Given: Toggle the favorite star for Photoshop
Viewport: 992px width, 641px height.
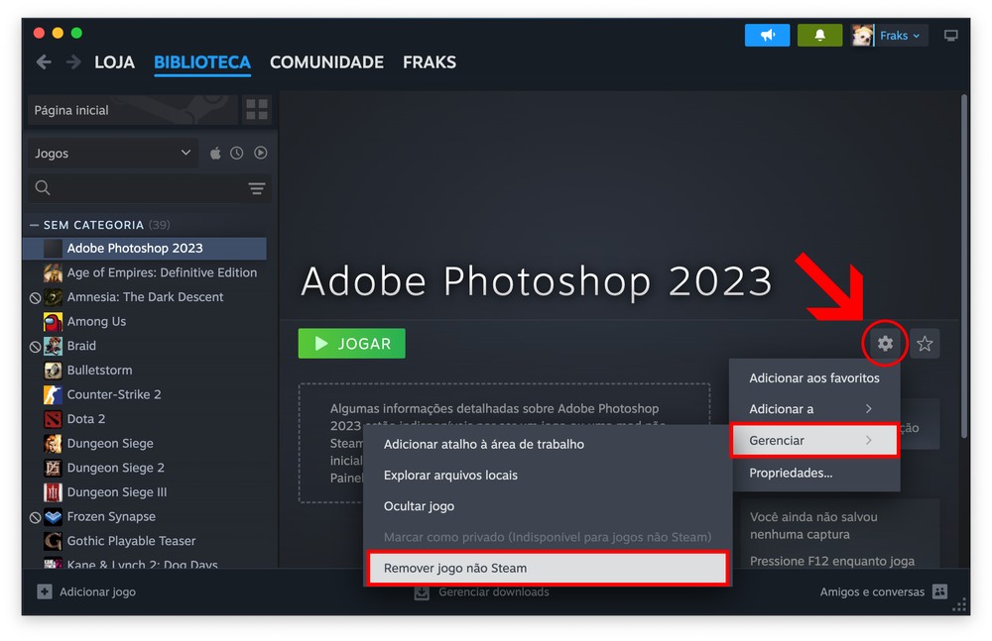Looking at the screenshot, I should coord(925,344).
